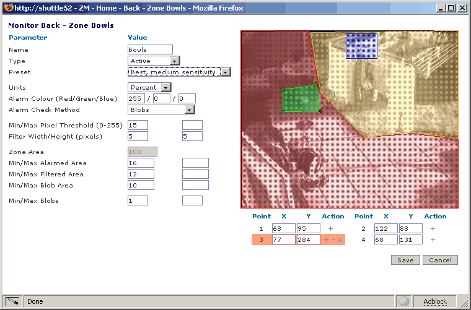Click Adblock in the status bar

click(434, 301)
